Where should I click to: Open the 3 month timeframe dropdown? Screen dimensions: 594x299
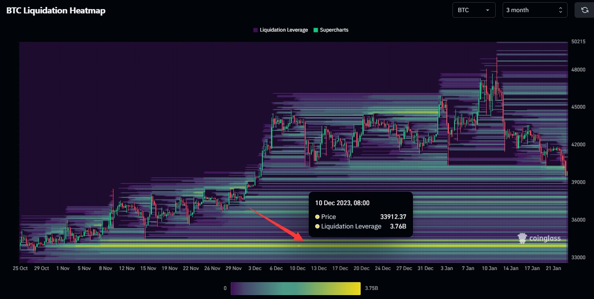click(x=535, y=10)
